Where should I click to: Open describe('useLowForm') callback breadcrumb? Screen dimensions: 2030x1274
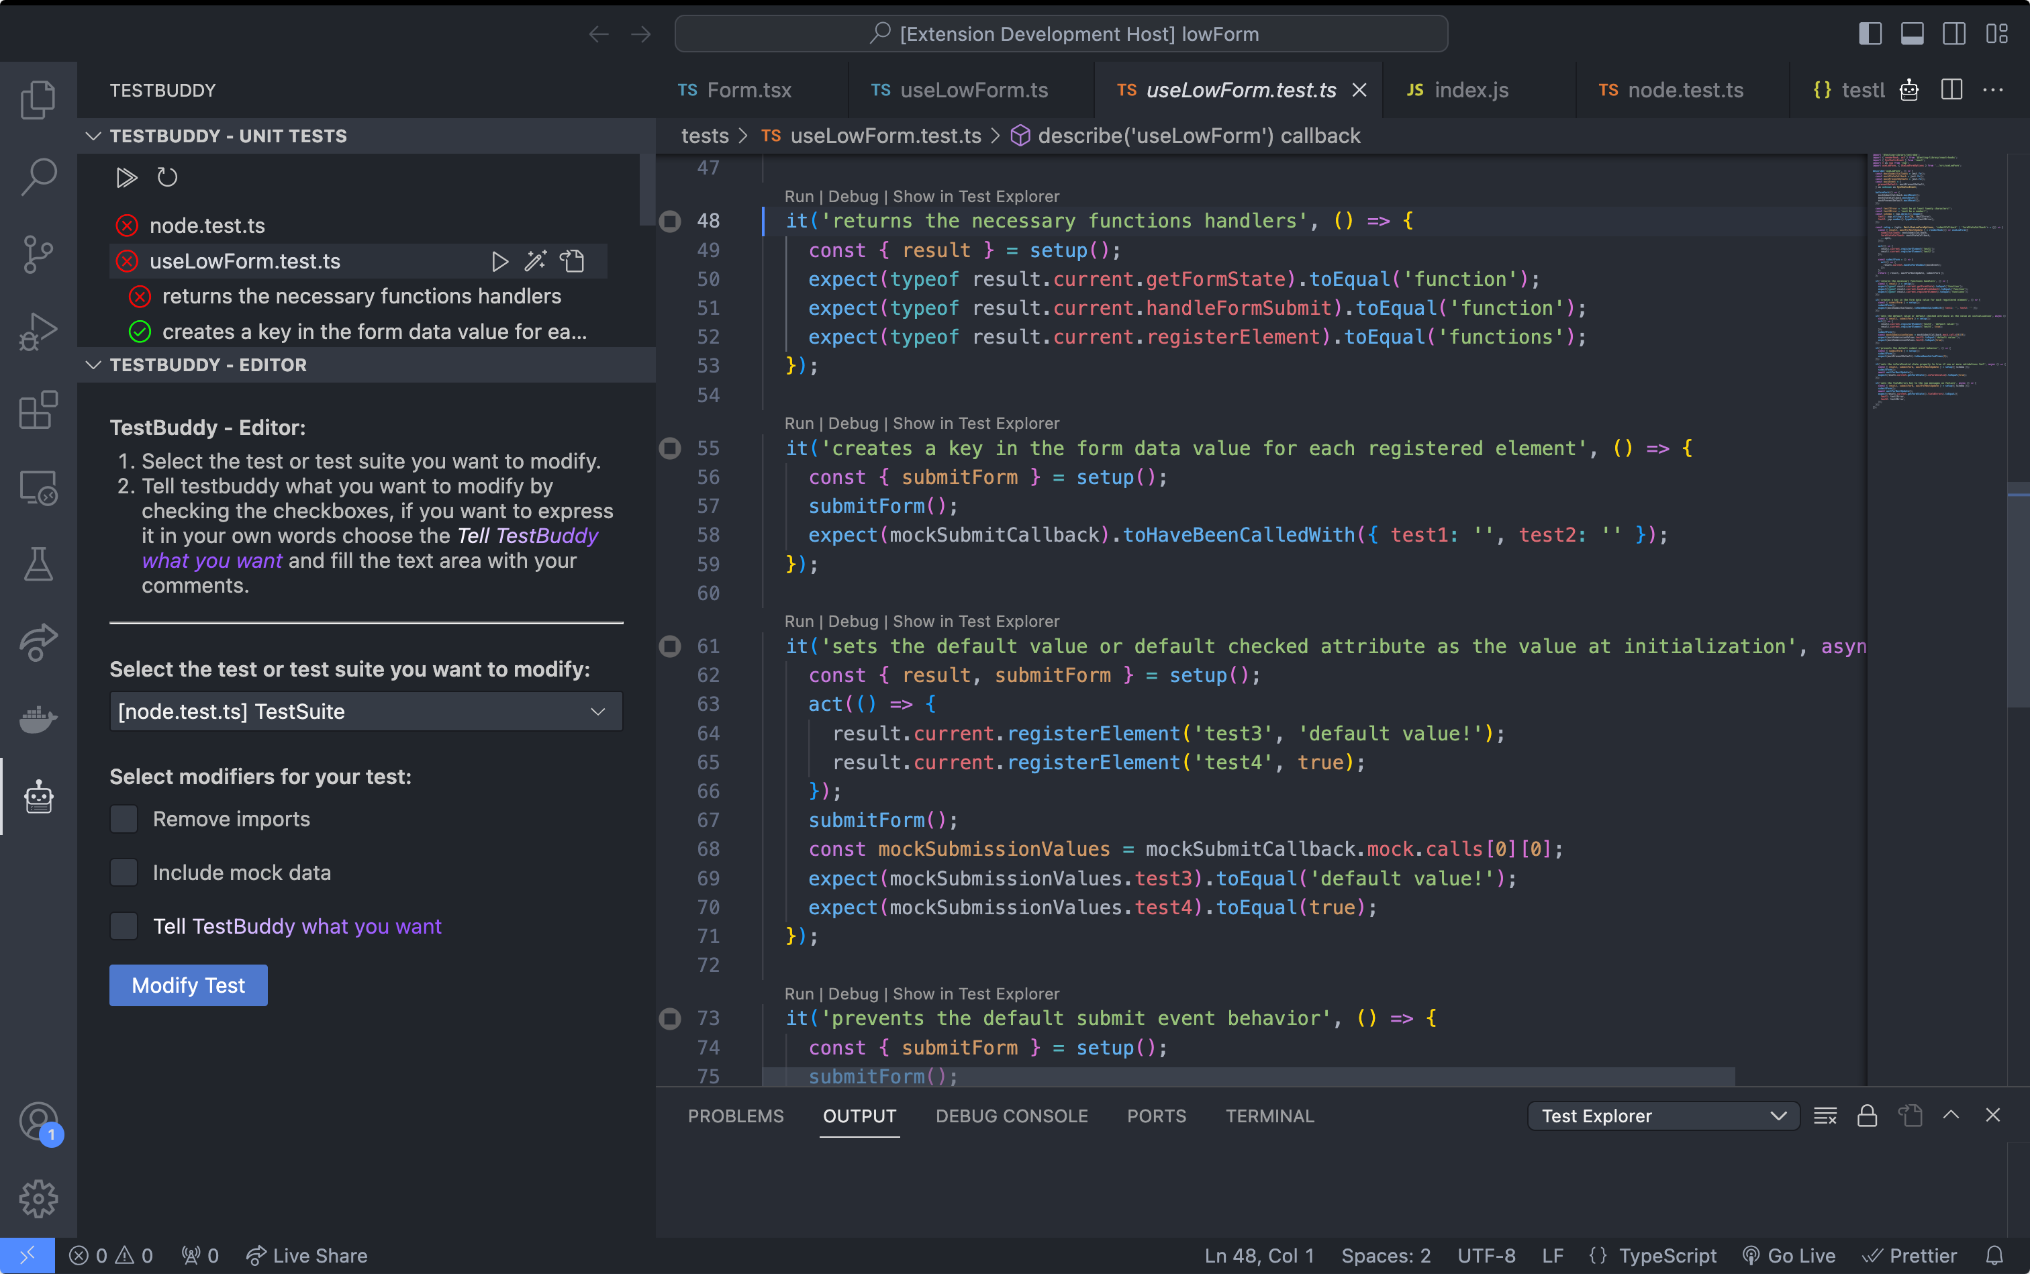[x=1186, y=136]
